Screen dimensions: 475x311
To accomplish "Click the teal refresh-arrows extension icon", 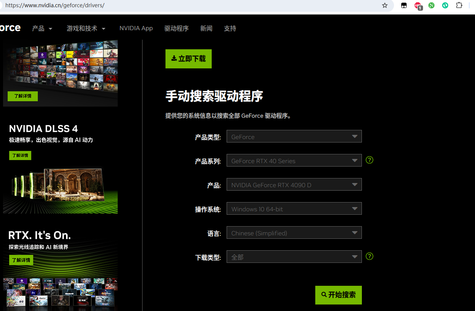I will tap(445, 5).
